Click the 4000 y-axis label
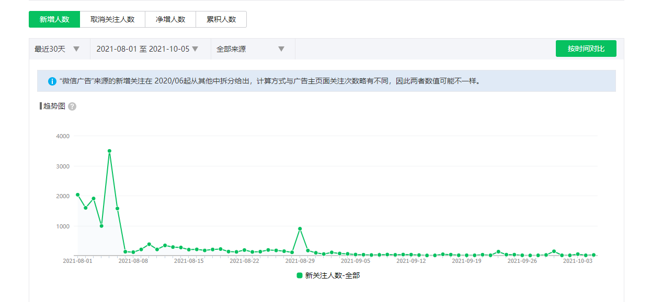 tap(63, 136)
